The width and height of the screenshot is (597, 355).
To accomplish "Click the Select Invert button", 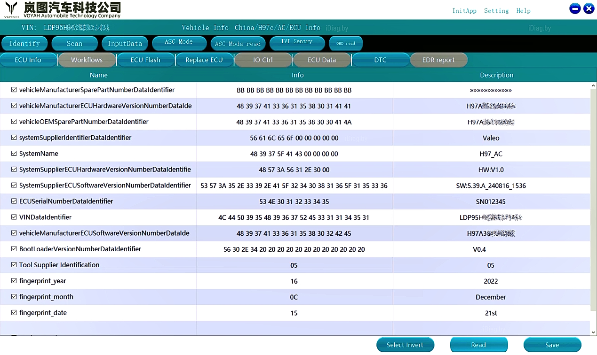I will [x=405, y=345].
